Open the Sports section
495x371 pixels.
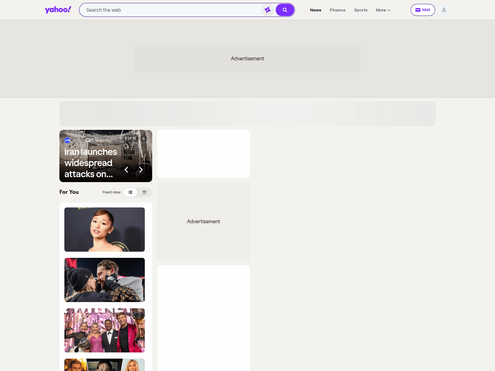pos(361,10)
